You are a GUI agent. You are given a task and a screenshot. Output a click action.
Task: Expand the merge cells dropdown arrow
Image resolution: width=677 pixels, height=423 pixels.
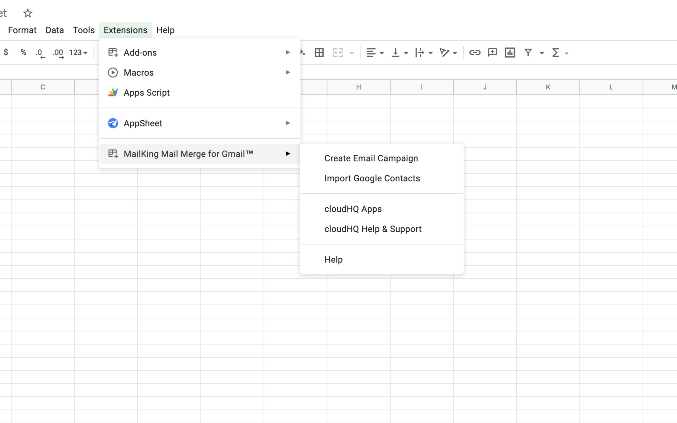352,53
